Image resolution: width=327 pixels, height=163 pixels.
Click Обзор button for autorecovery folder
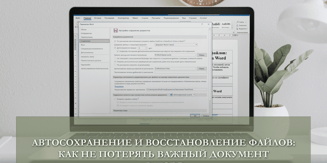click(x=202, y=55)
